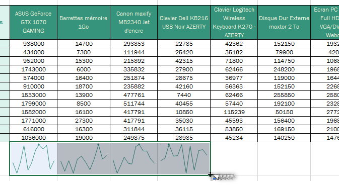
Task: Select cell with value 1533000
Action: point(34,95)
